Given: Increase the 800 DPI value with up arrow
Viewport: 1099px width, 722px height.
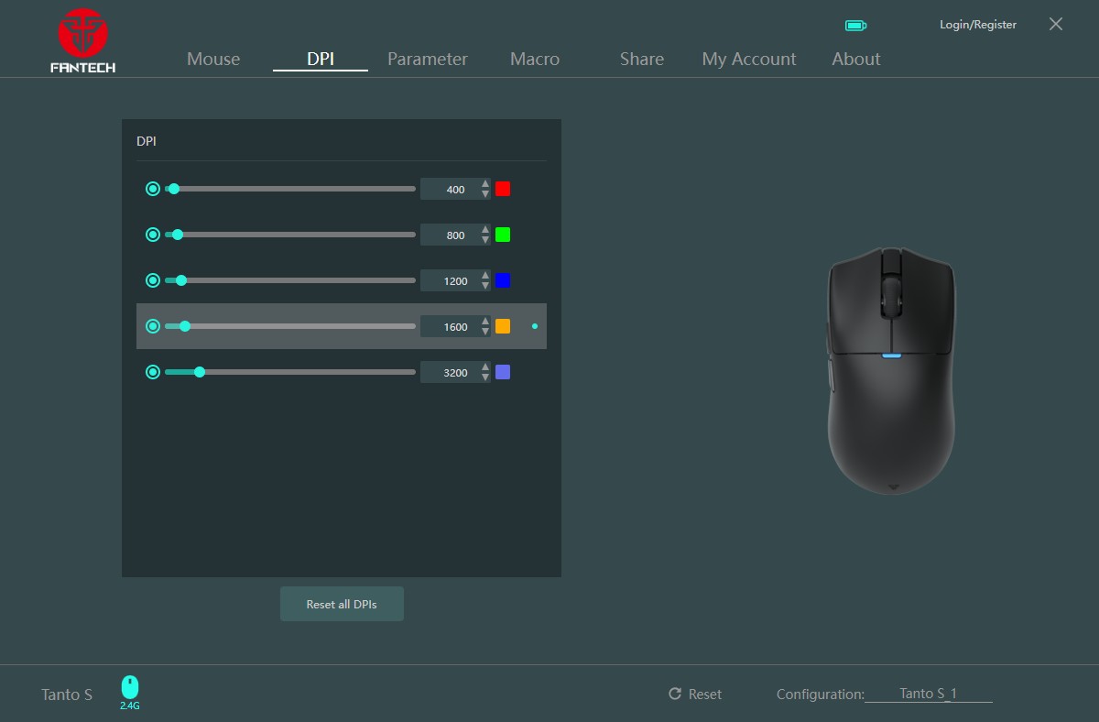Looking at the screenshot, I should click(485, 230).
